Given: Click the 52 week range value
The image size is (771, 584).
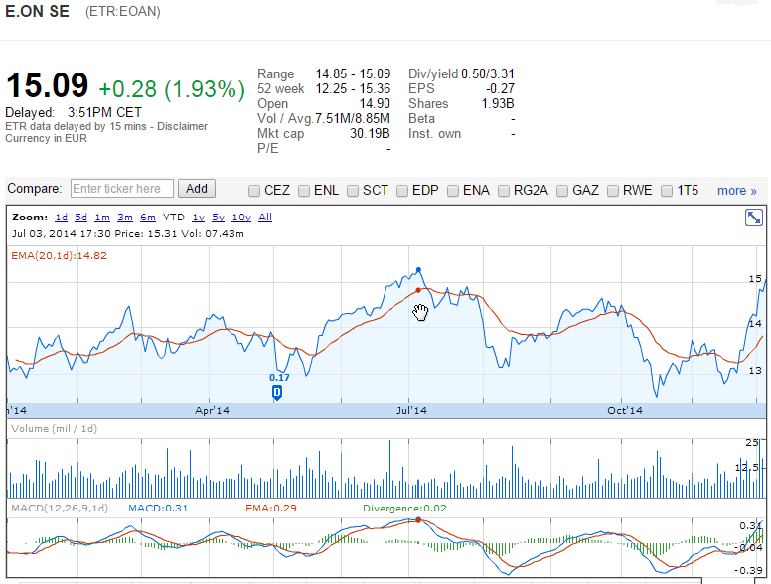Looking at the screenshot, I should (353, 89).
